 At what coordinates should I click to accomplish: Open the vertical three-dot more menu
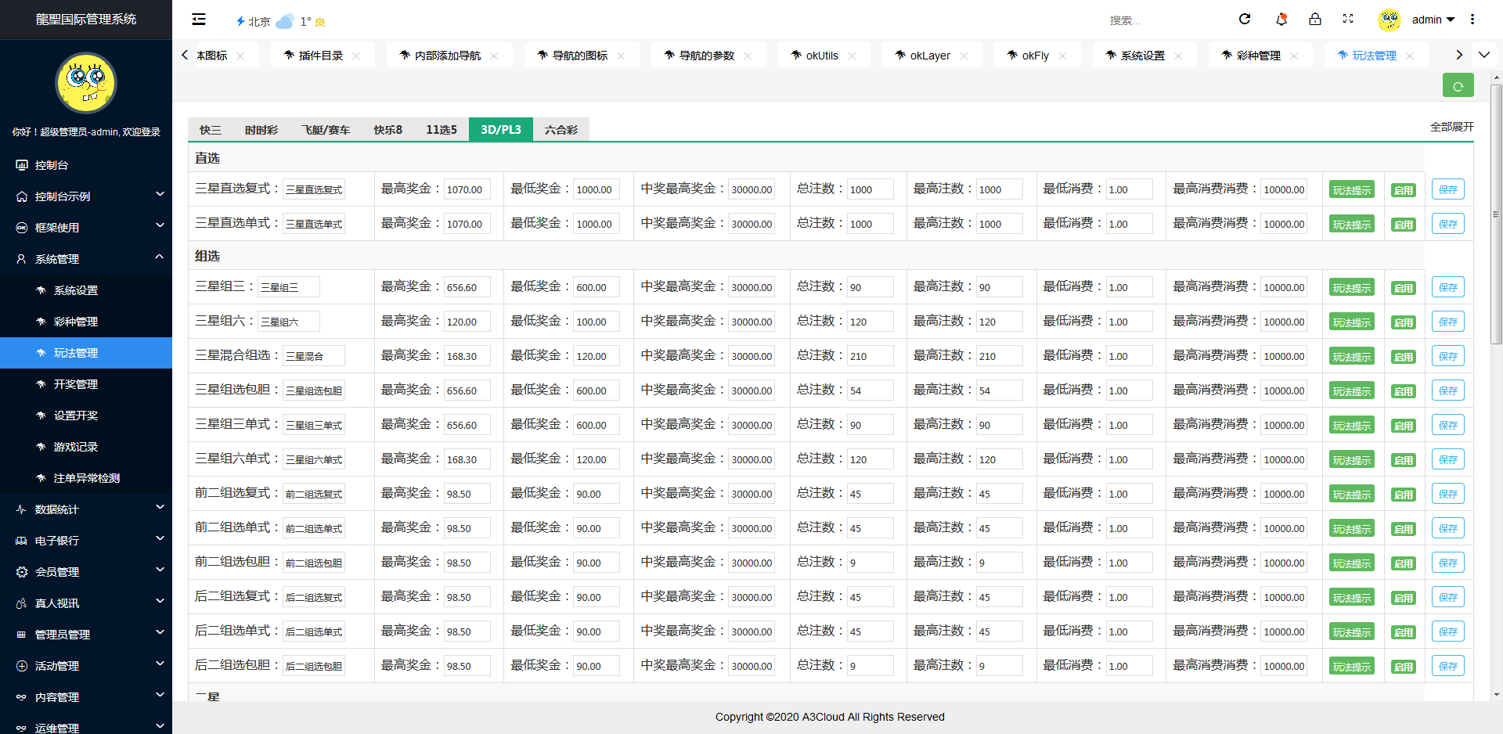(1472, 20)
